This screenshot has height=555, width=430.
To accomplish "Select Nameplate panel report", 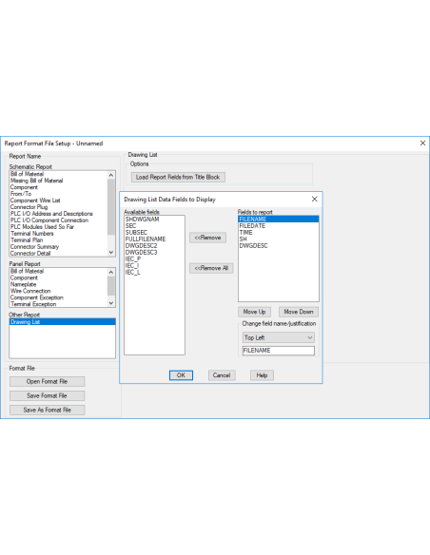I will [x=58, y=284].
